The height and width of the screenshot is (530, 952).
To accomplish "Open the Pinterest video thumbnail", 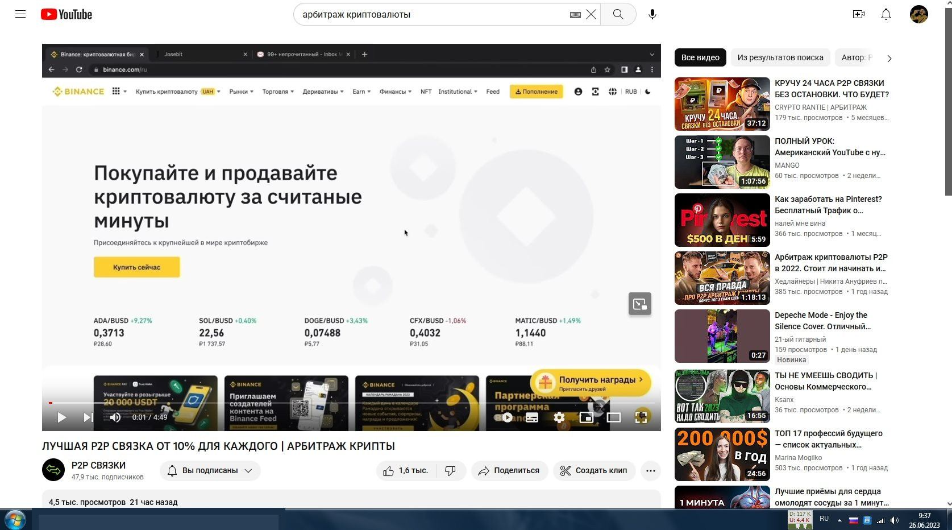I will [x=722, y=220].
